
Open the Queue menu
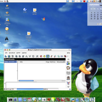[x=18, y=53]
